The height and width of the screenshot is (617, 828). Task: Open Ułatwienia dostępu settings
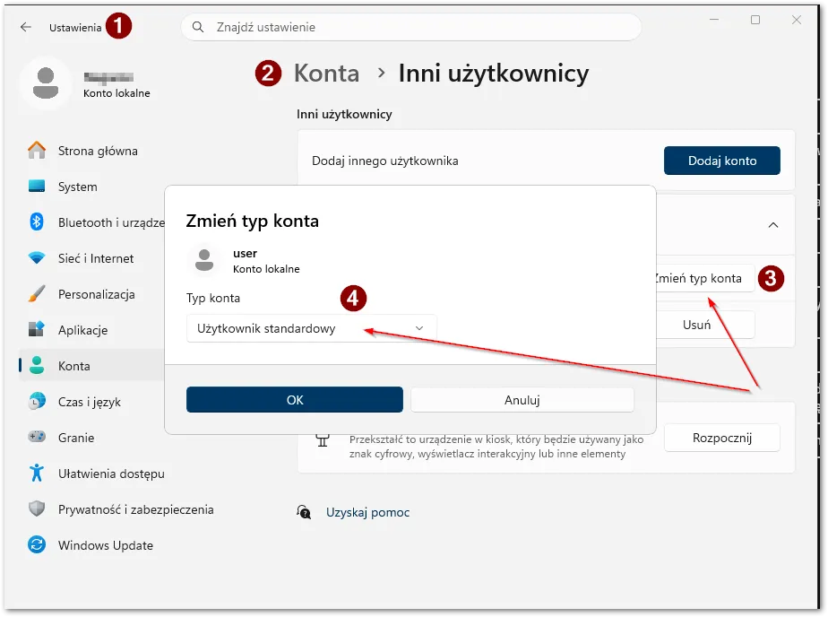tap(111, 474)
